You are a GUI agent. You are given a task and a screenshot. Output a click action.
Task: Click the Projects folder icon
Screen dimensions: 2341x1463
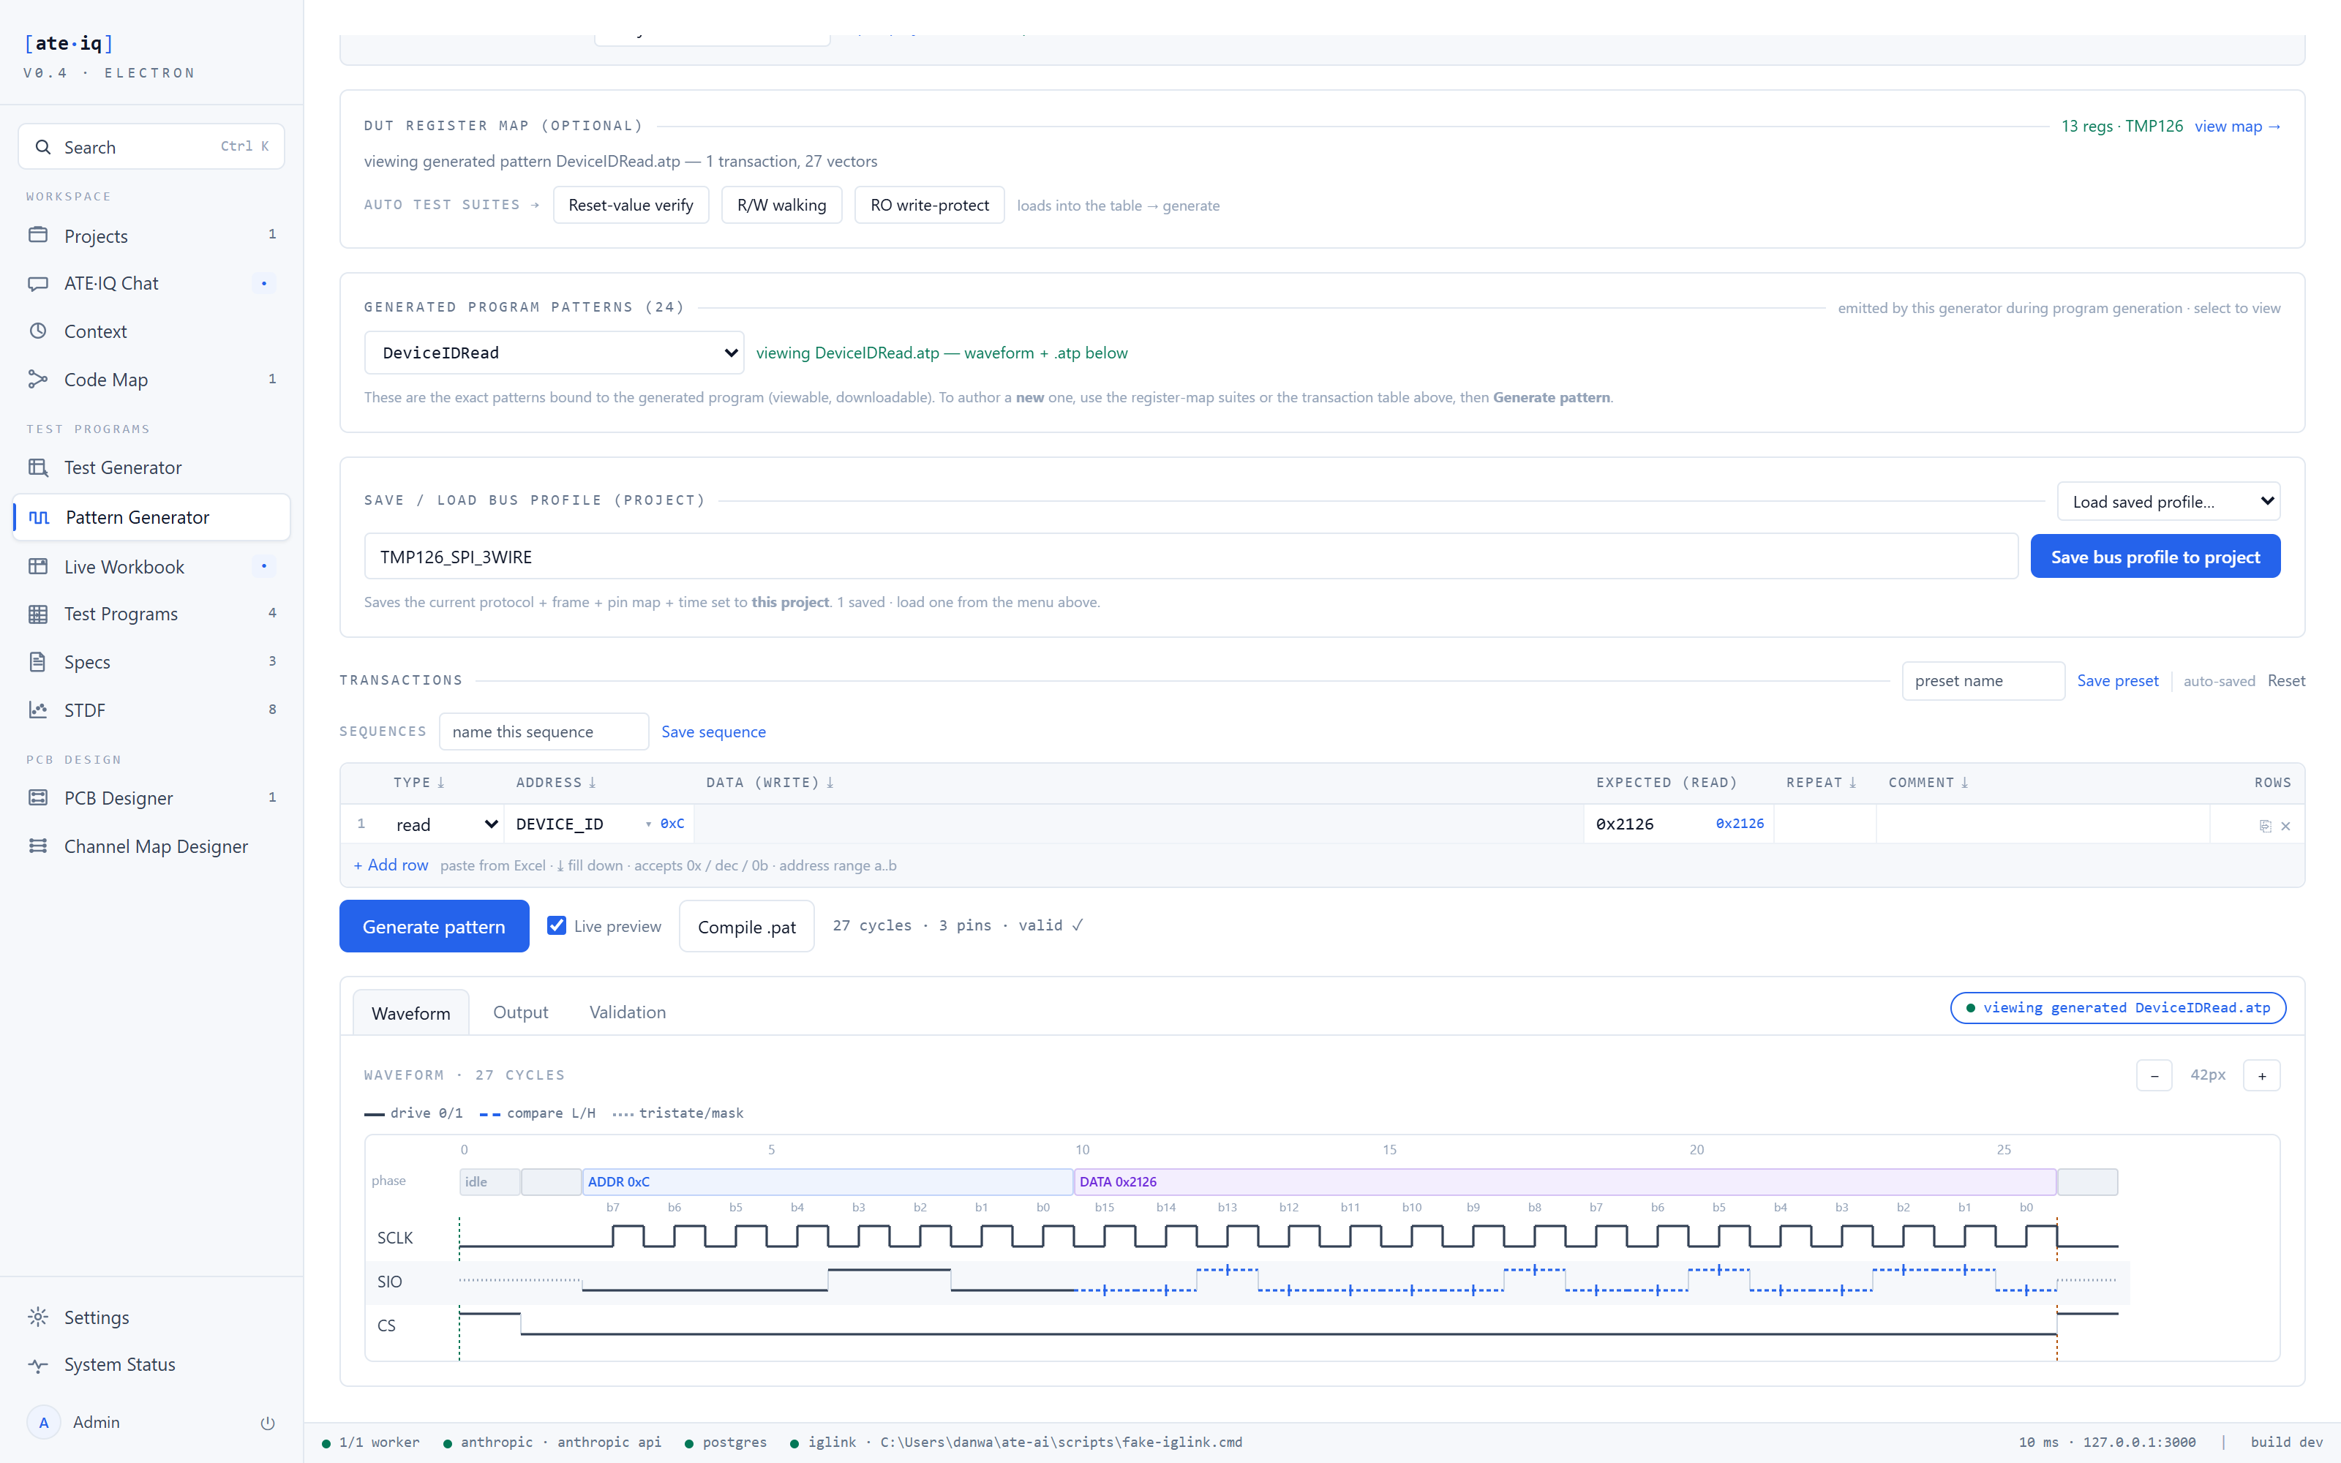pyautogui.click(x=38, y=235)
